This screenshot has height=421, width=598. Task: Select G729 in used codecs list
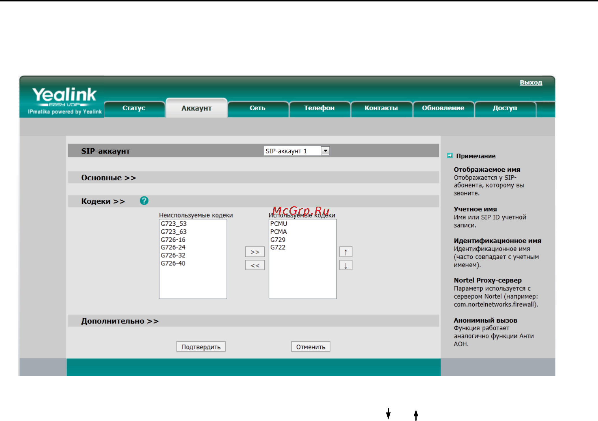click(278, 240)
